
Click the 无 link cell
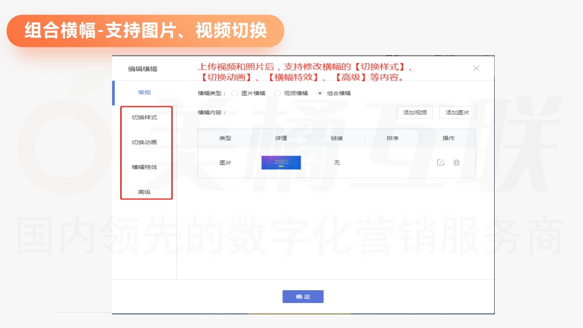pos(337,163)
